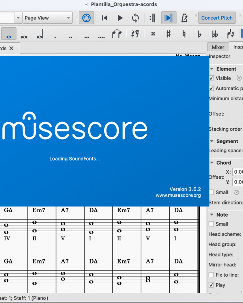
Task: Toggle Small checkbox in Chord section
Action: [211, 192]
